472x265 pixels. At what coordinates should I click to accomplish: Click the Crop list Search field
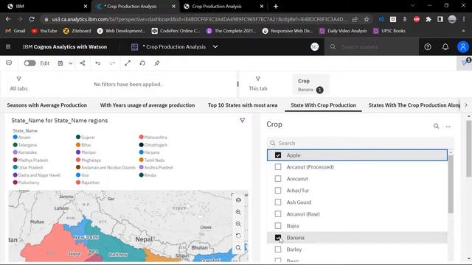point(360,143)
